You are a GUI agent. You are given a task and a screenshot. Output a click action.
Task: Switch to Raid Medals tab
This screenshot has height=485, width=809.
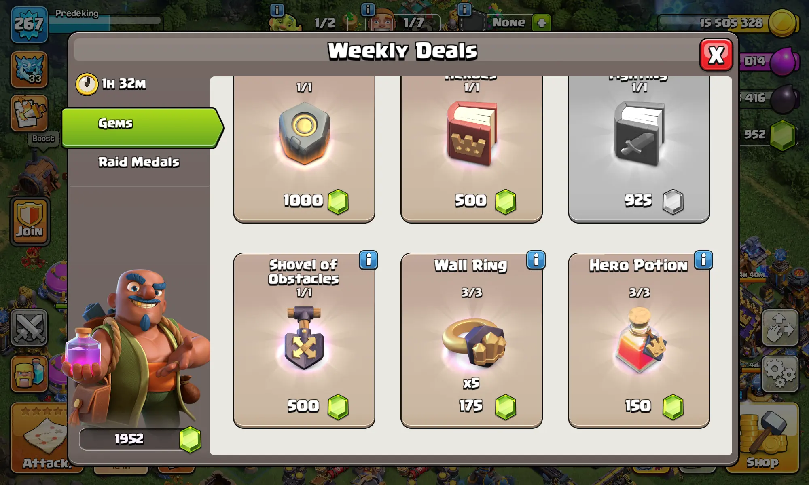point(138,162)
